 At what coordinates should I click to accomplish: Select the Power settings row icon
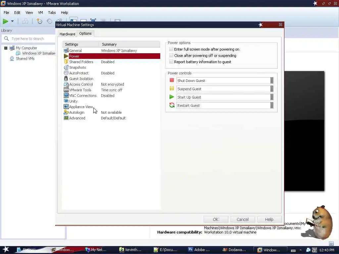coord(66,56)
